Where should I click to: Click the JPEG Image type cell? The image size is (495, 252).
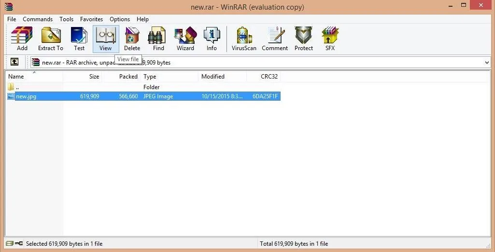pyautogui.click(x=158, y=96)
